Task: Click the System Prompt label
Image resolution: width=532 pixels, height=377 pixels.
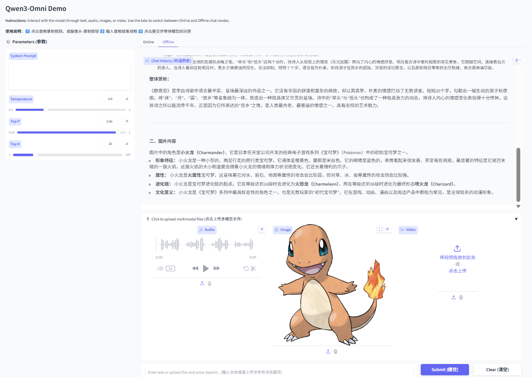Action: [24, 56]
